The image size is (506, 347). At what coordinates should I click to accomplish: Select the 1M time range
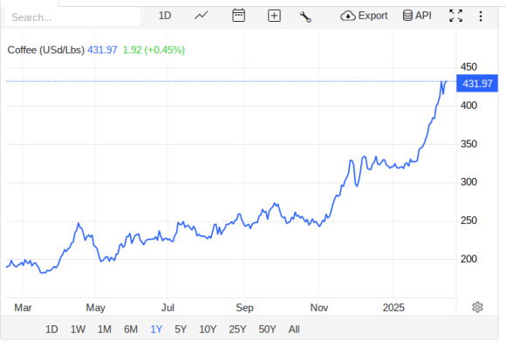[105, 330]
